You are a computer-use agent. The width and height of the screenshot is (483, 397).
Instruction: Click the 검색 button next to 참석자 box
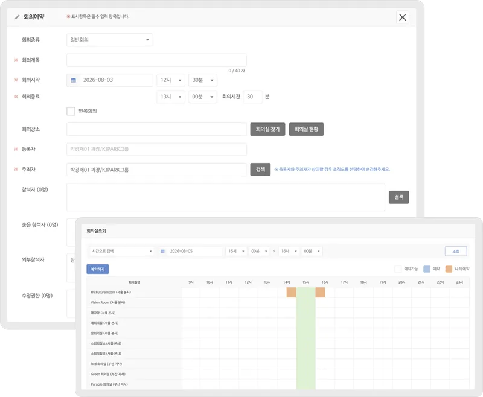[x=399, y=197]
